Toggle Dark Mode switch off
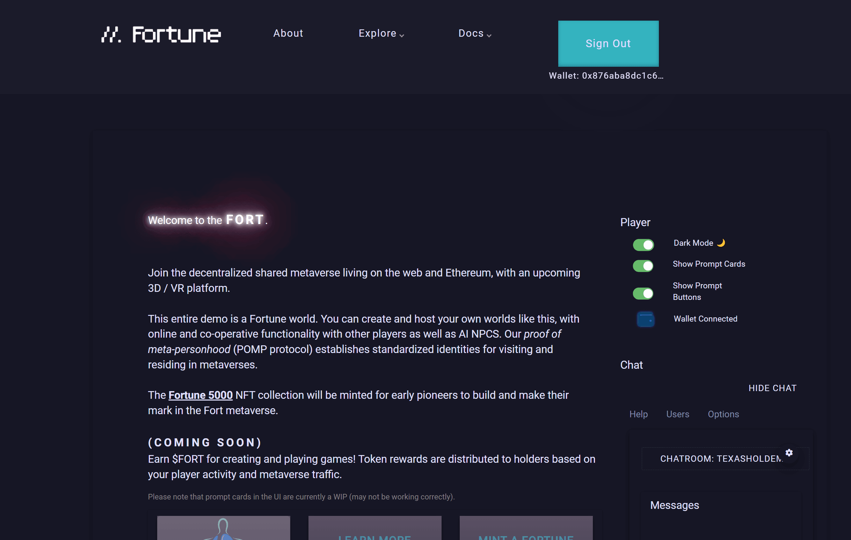Image resolution: width=851 pixels, height=540 pixels. click(x=643, y=245)
